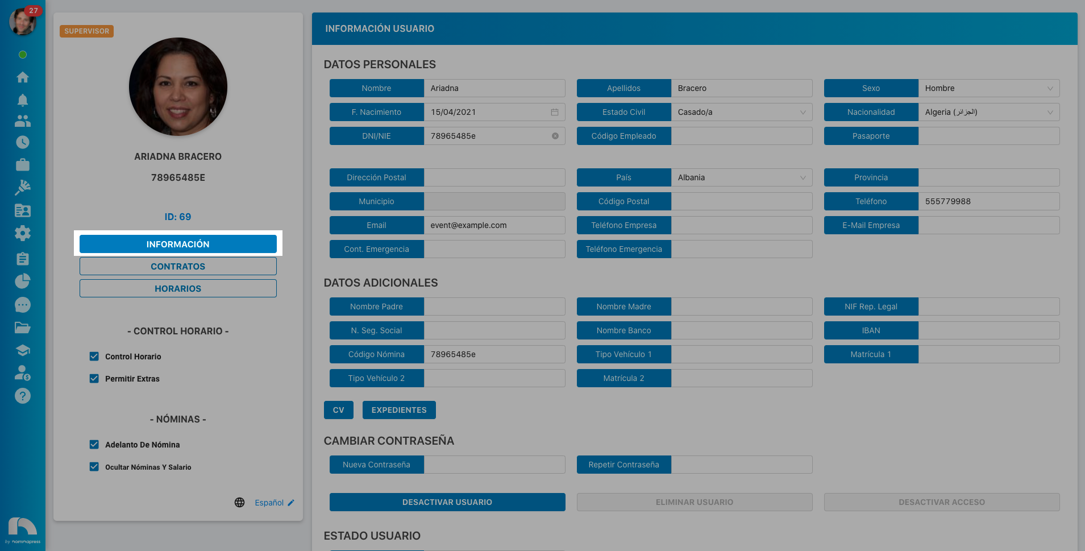Open the País dropdown showing Albania

pos(742,177)
